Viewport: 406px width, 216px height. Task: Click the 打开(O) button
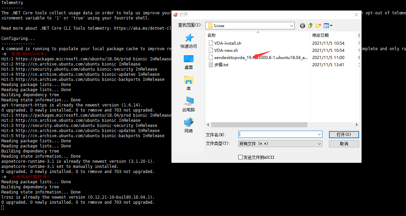[x=344, y=134]
